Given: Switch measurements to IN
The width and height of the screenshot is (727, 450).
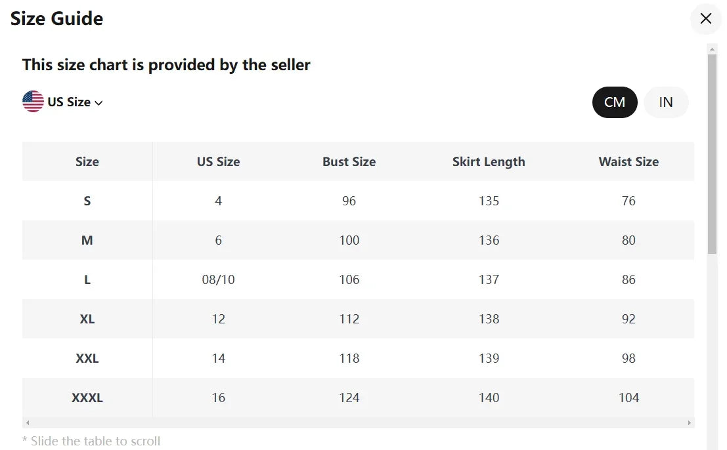Looking at the screenshot, I should [x=665, y=102].
